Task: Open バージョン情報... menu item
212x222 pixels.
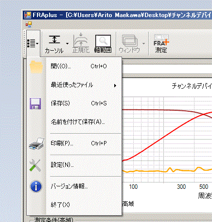Action: tap(70, 186)
